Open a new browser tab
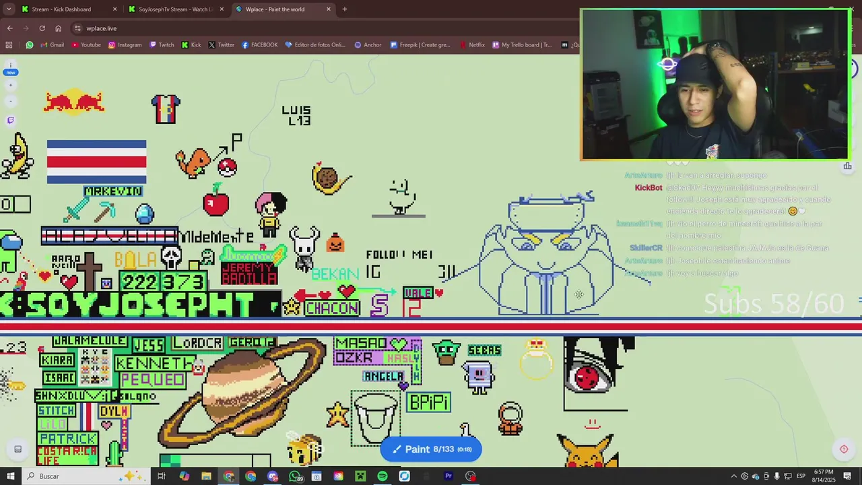Image resolution: width=862 pixels, height=485 pixels. click(x=345, y=9)
